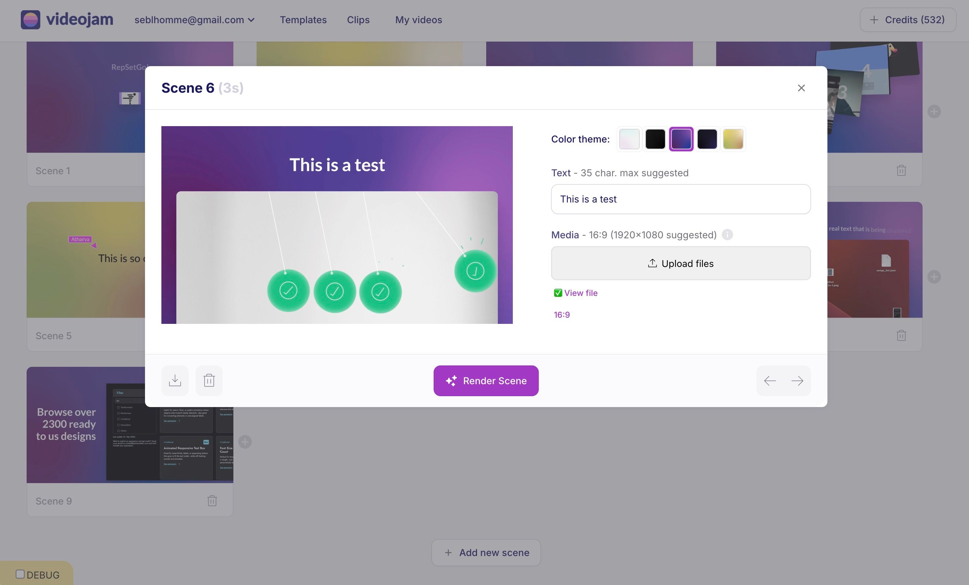Delete Scene 6 using the dialog trash icon

click(209, 380)
